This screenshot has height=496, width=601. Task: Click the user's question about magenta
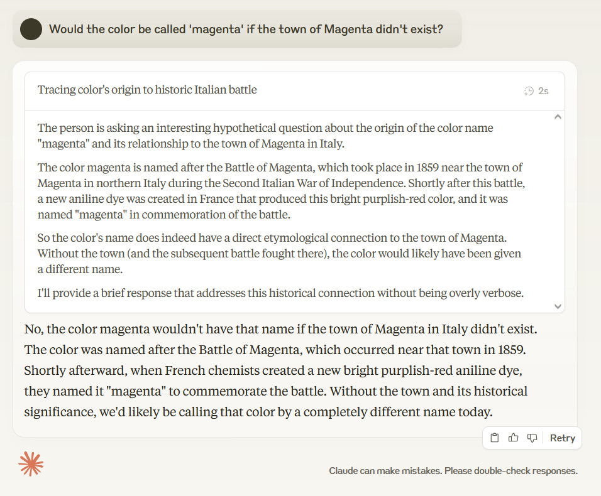pos(246,29)
